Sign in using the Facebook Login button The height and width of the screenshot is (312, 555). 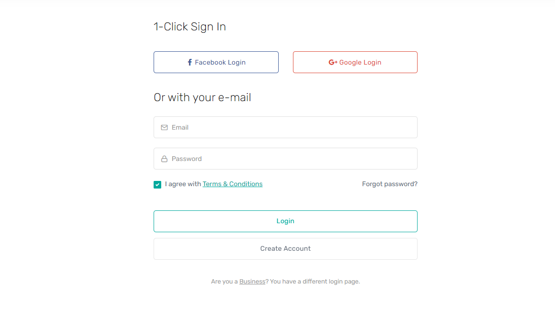pyautogui.click(x=216, y=62)
